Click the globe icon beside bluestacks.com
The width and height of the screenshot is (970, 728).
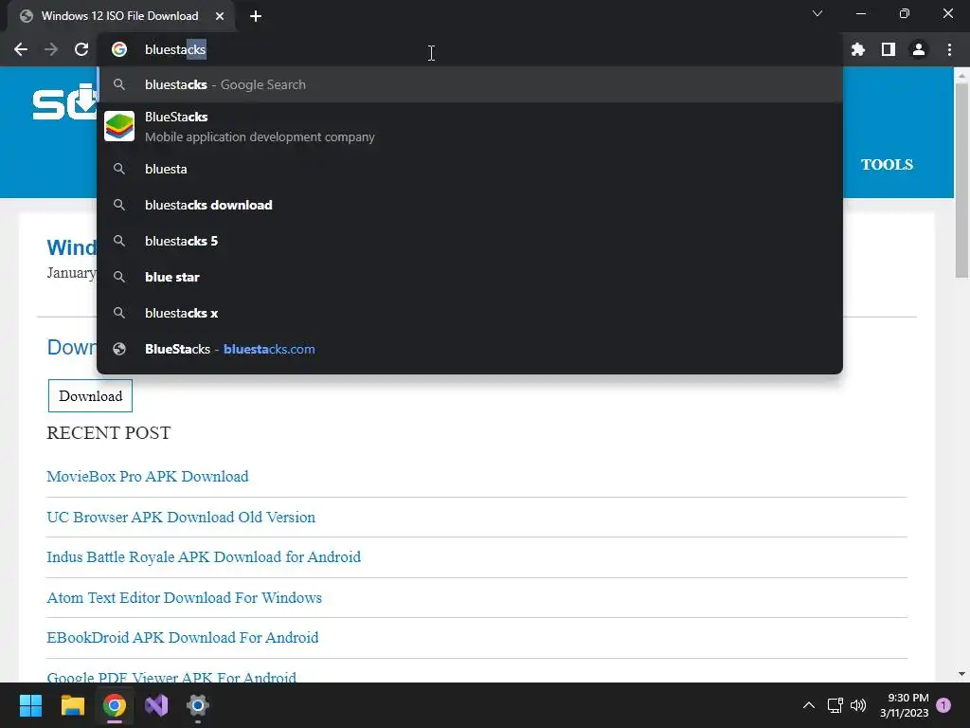point(119,349)
